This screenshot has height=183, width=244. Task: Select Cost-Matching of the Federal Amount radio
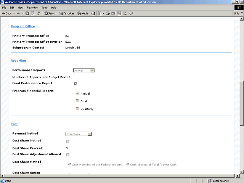click(x=70, y=164)
